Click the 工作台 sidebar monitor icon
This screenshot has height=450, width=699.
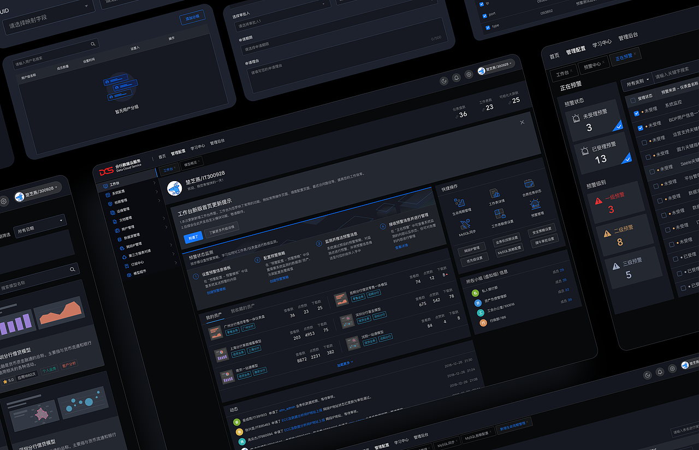click(105, 186)
